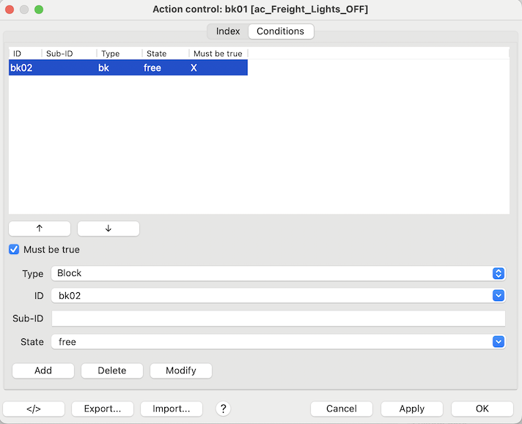Expand the State dropdown showing free
The height and width of the screenshot is (424, 522).
(x=278, y=341)
